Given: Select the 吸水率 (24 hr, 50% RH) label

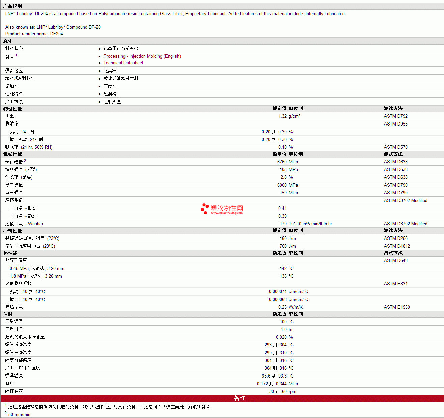Looking at the screenshot, I should tap(29, 147).
